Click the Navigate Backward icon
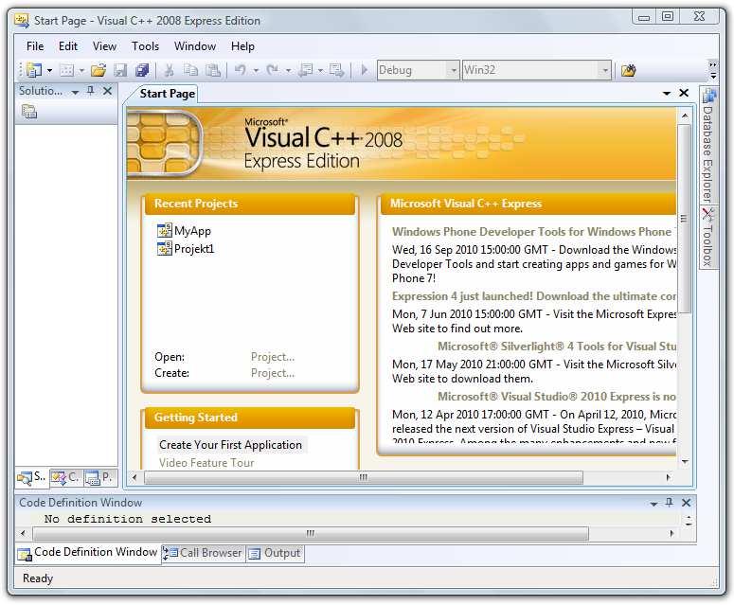Screen dimensions: 734x605 (x=306, y=70)
